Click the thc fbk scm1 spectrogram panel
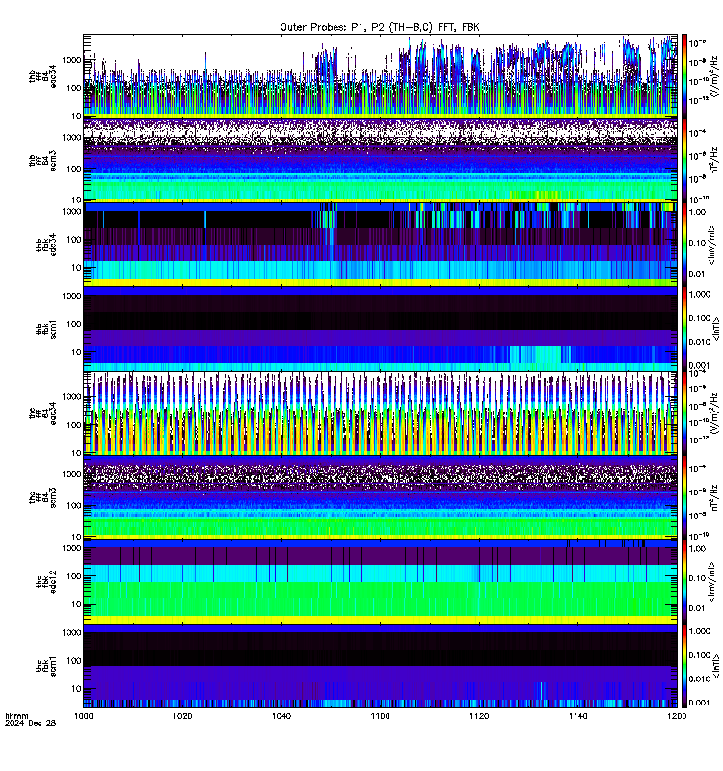 [380, 666]
